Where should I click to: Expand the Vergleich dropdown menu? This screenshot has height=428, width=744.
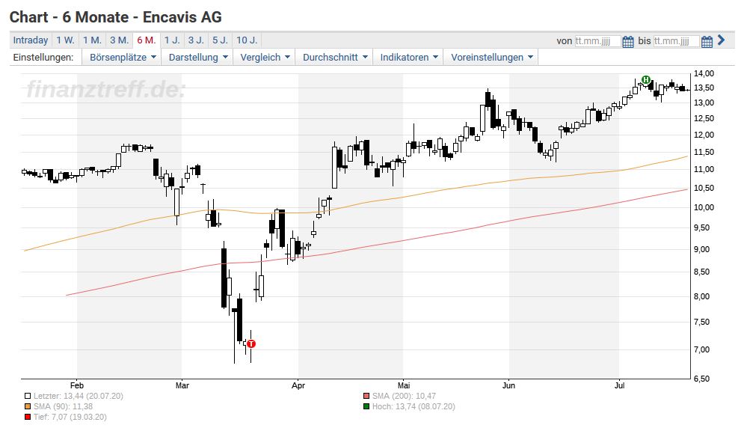265,57
